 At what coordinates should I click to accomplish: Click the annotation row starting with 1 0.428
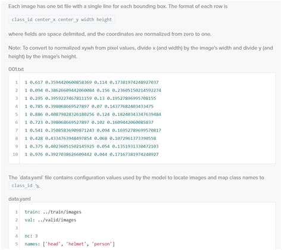(90, 138)
